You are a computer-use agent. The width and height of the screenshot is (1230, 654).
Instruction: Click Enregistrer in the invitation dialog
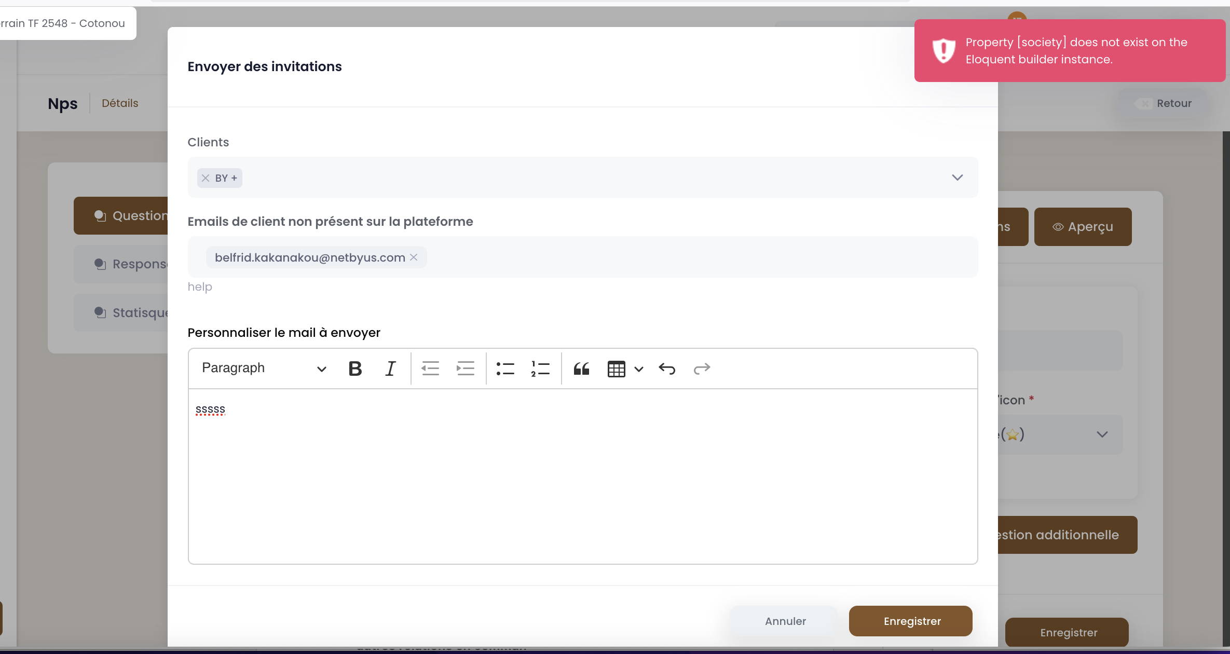click(911, 621)
